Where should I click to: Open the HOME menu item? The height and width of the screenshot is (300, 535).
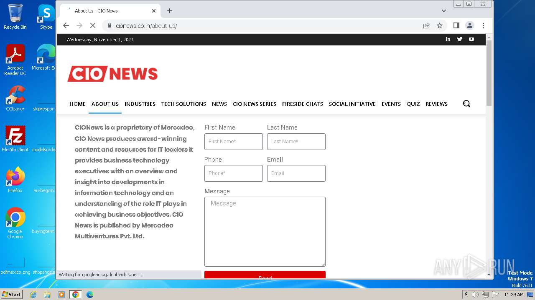tap(77, 104)
